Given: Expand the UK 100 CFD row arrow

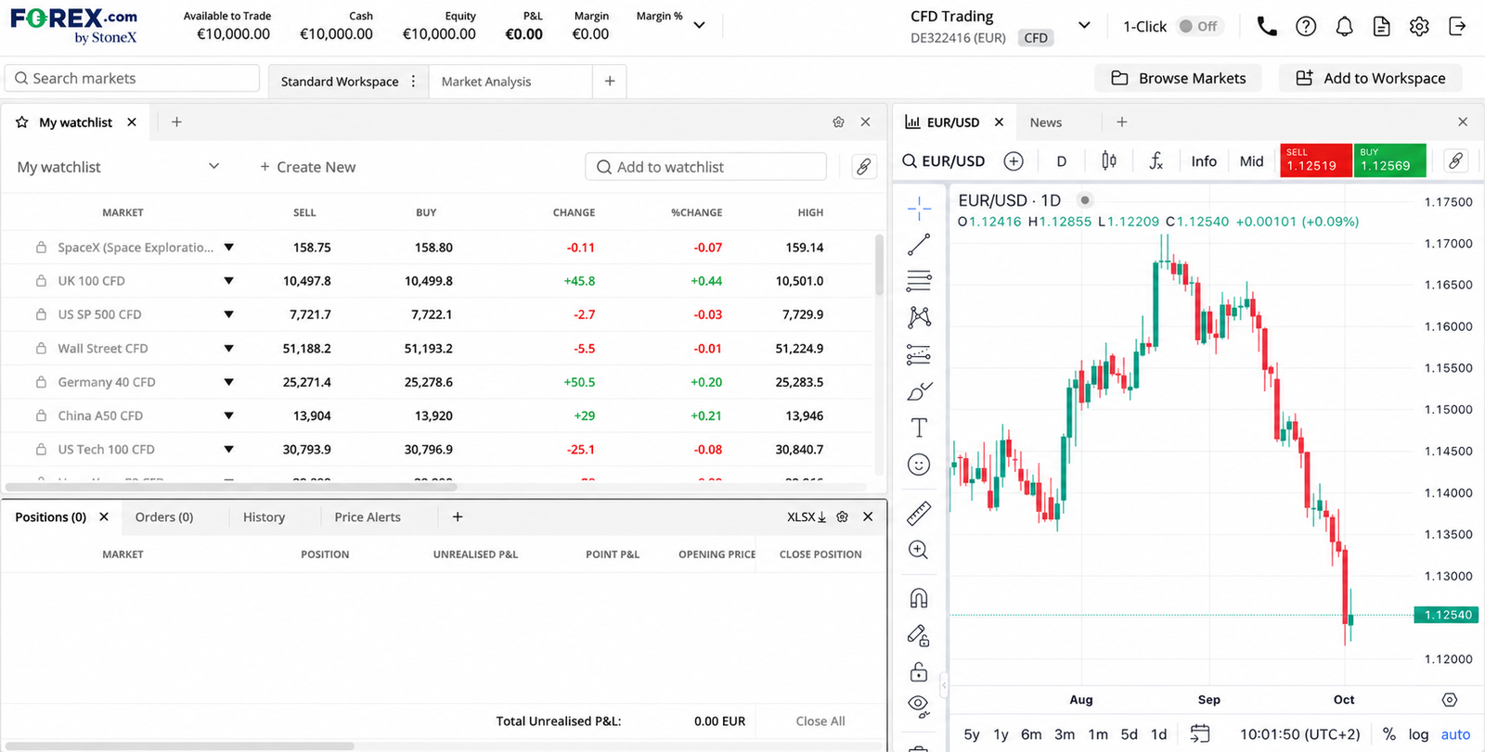Looking at the screenshot, I should point(228,281).
